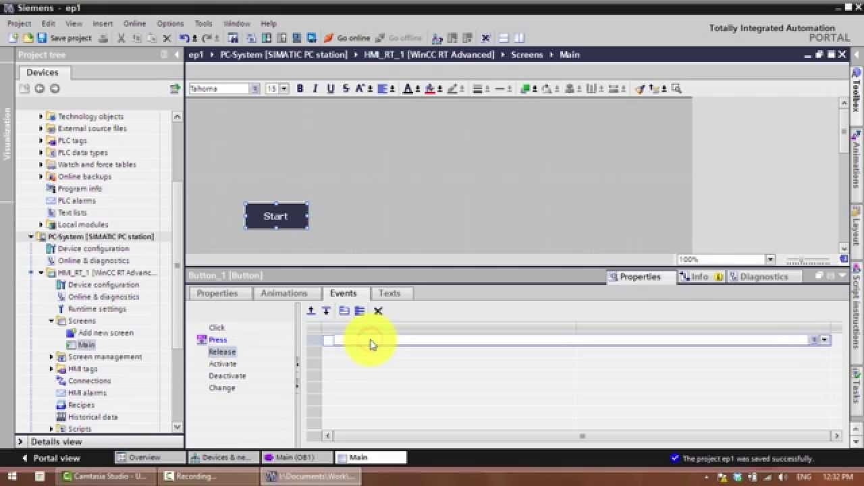864x486 pixels.
Task: Expand the Details view panel
Action: point(20,441)
